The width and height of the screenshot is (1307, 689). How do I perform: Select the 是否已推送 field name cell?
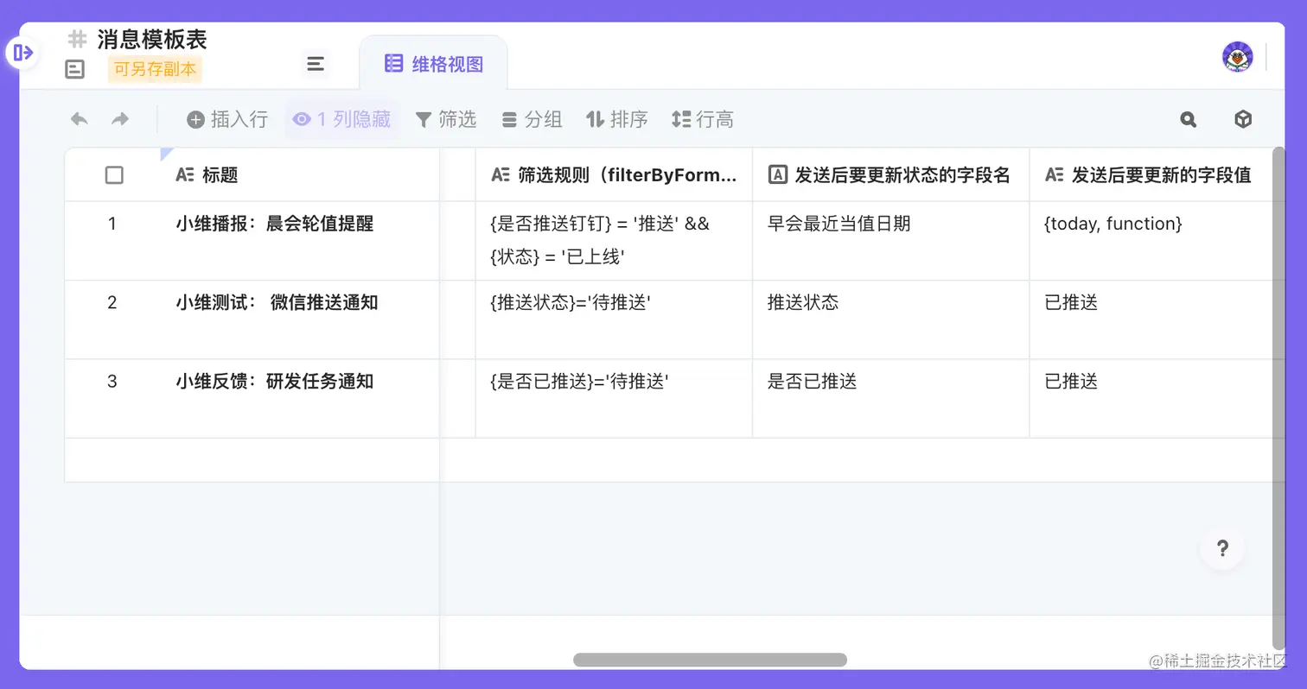click(x=891, y=399)
